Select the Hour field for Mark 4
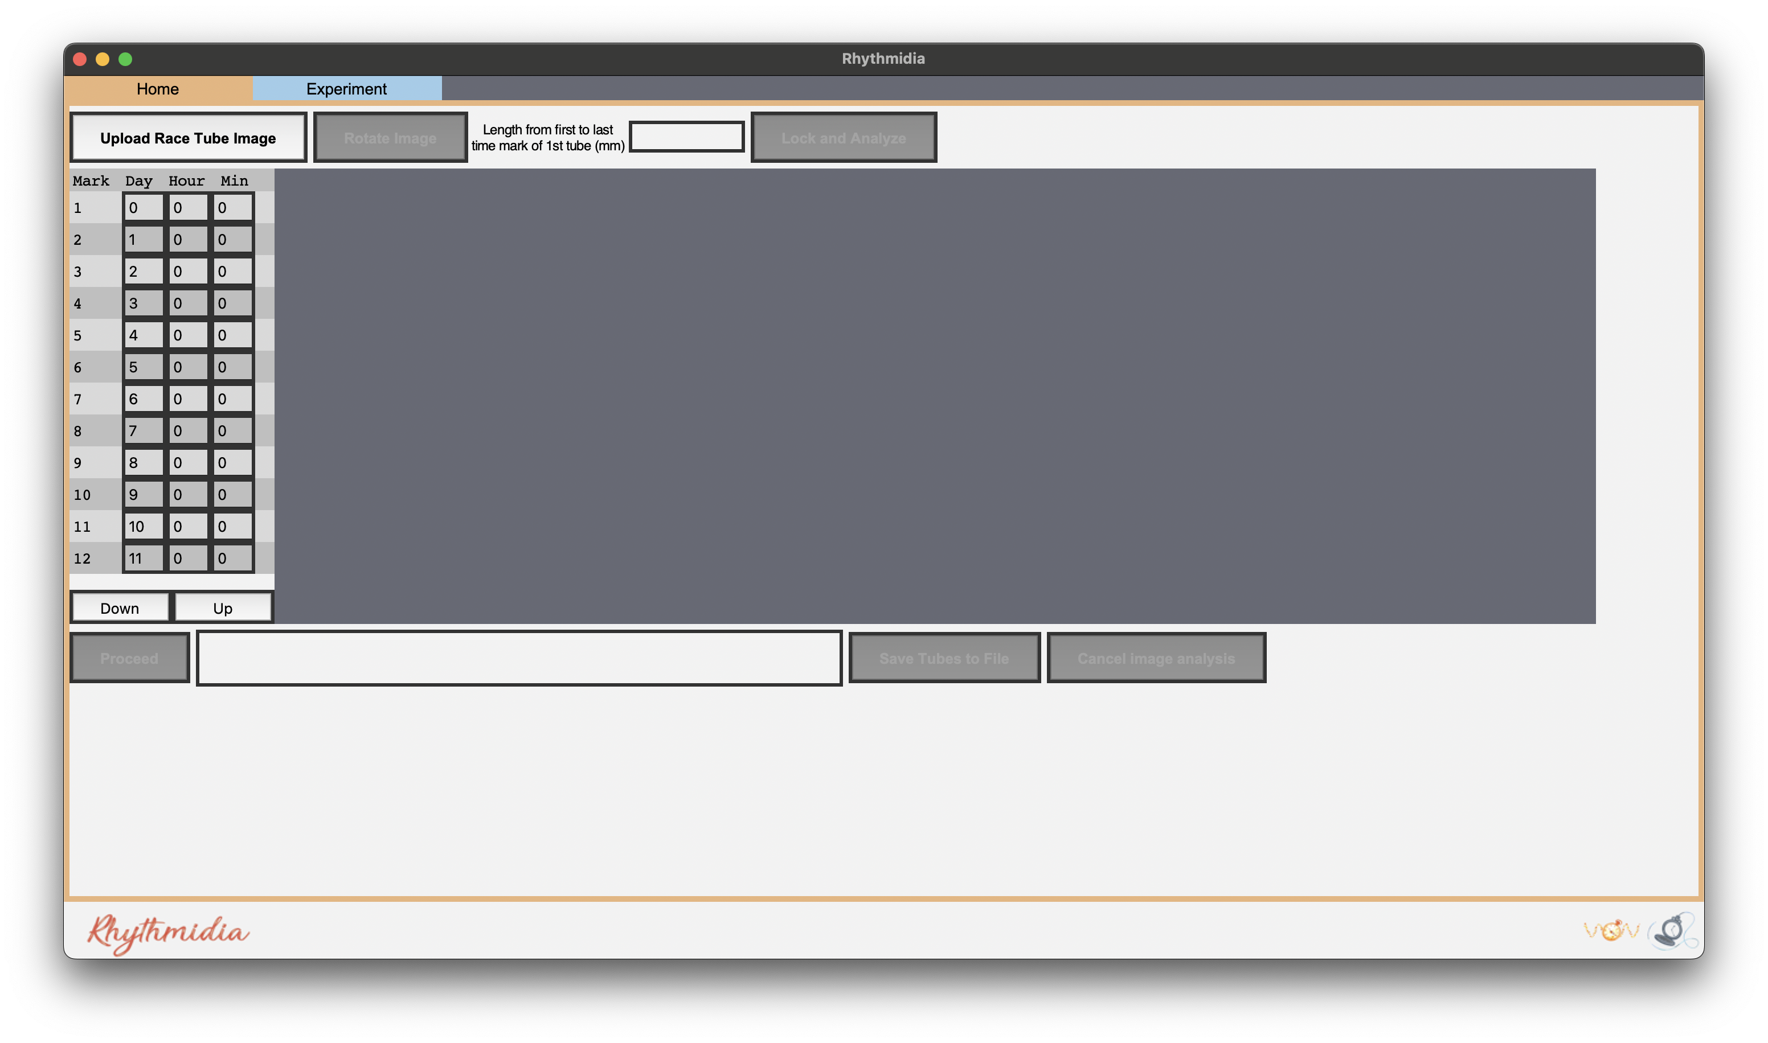 coord(188,303)
